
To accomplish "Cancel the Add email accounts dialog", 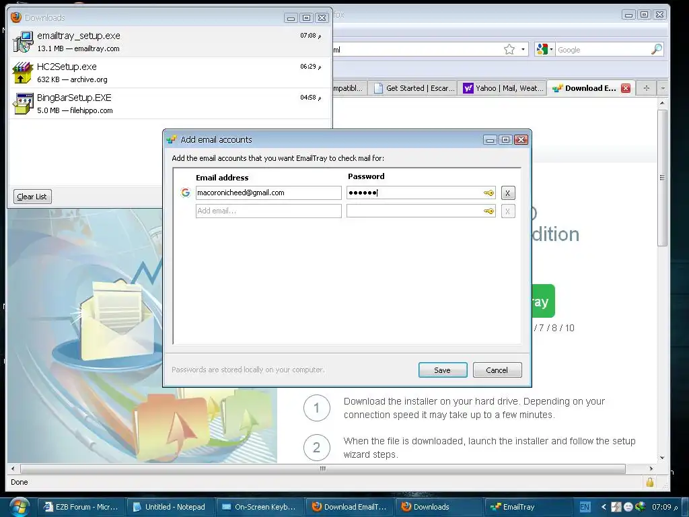I will [497, 370].
